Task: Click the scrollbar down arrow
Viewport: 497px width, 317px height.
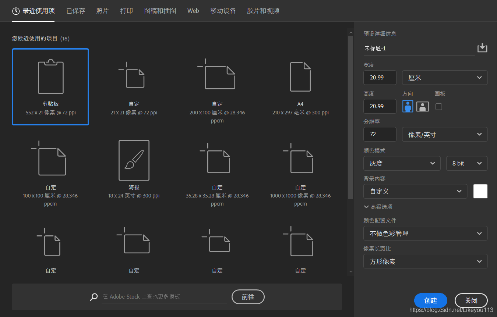Action: coord(350,271)
